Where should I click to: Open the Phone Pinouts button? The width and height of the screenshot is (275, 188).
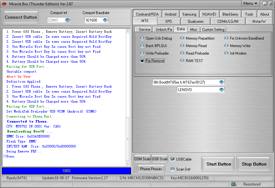tap(151, 169)
